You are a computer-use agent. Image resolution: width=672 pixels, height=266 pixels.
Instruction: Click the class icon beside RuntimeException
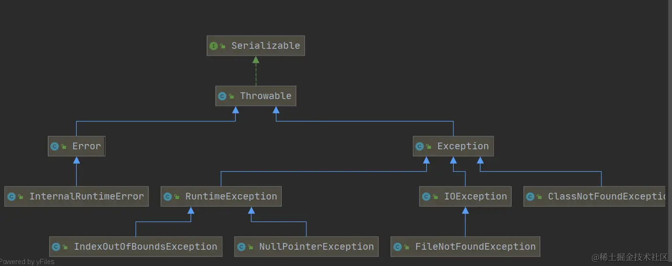(x=168, y=197)
